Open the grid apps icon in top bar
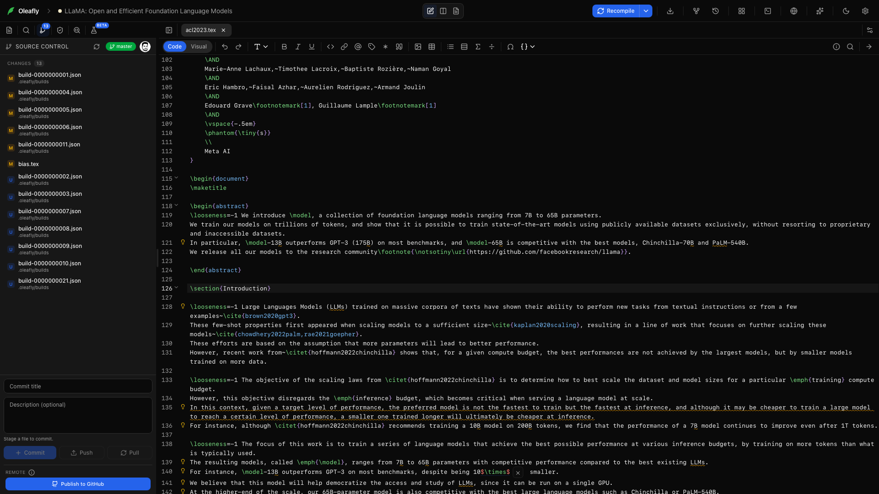The image size is (879, 494). pos(742,11)
